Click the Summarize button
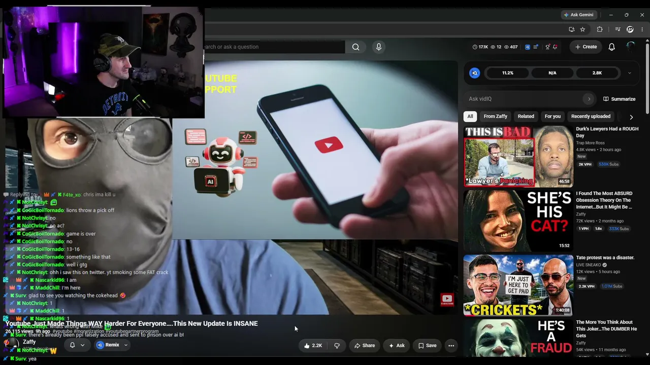Image resolution: width=650 pixels, height=365 pixels. [619, 99]
